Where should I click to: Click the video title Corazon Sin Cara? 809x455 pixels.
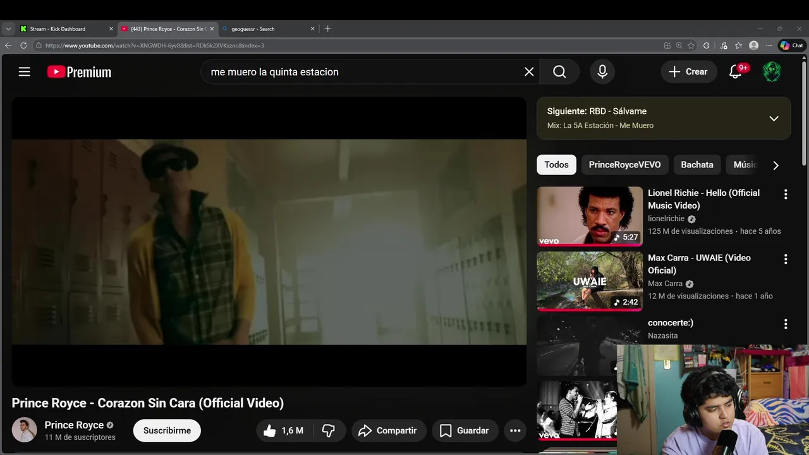click(x=148, y=403)
